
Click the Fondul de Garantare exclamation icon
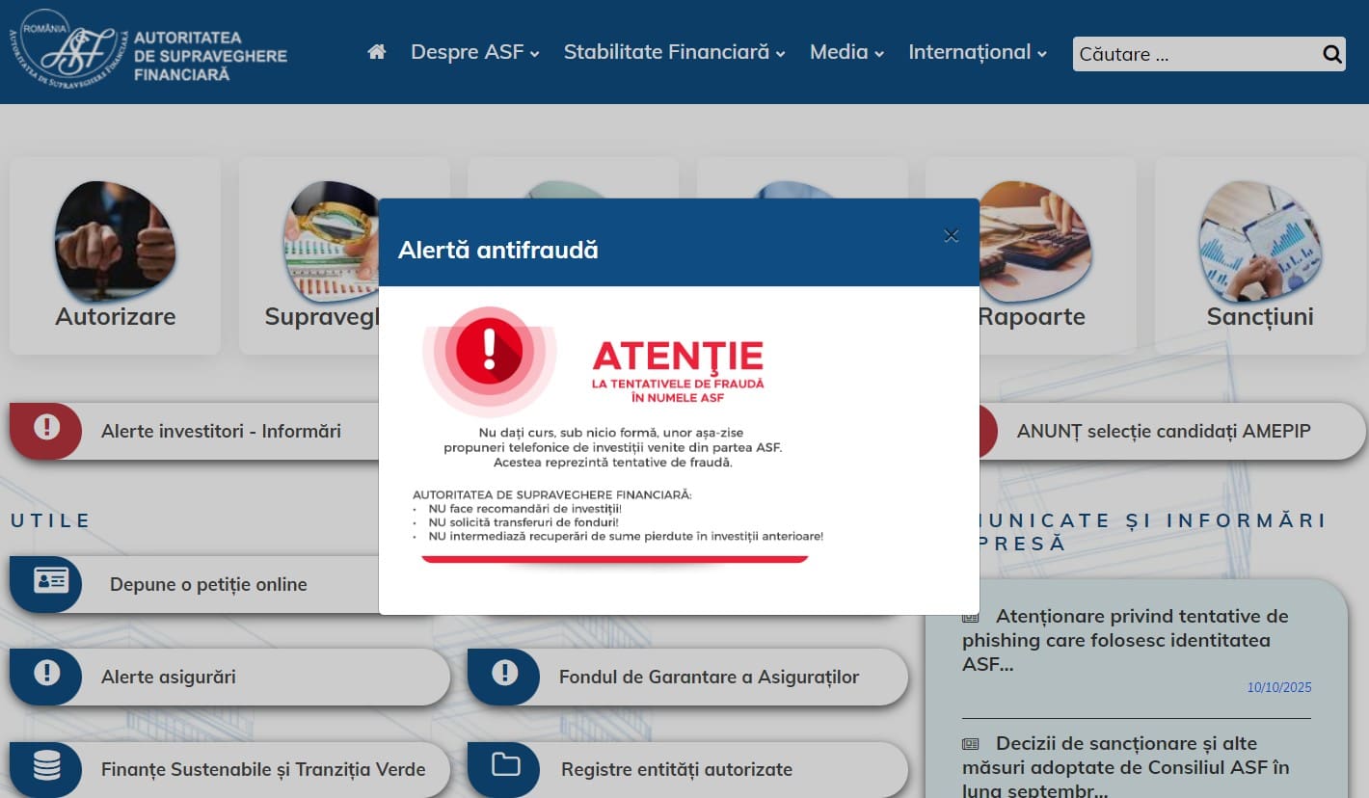[504, 673]
